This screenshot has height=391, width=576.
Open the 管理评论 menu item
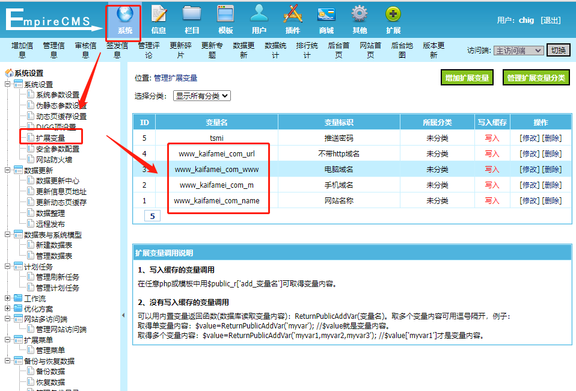click(149, 51)
